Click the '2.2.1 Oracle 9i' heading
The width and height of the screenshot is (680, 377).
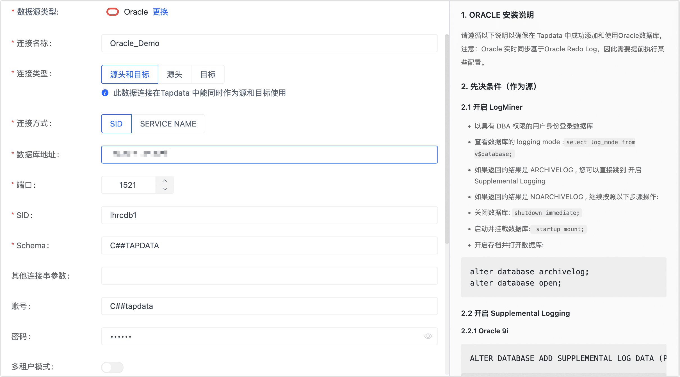click(485, 331)
